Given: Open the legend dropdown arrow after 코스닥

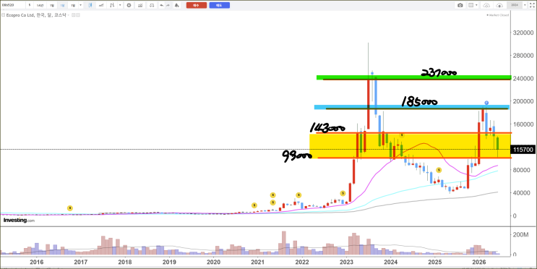Looking at the screenshot, I should click(69, 15).
